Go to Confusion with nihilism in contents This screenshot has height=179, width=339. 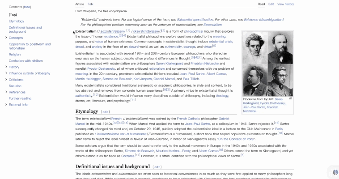(26, 61)
